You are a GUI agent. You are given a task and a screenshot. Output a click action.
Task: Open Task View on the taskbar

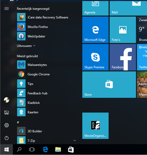[32, 149]
